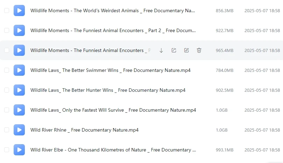
Task: Play World's Weirdest Animals video icon
Action: [19, 10]
